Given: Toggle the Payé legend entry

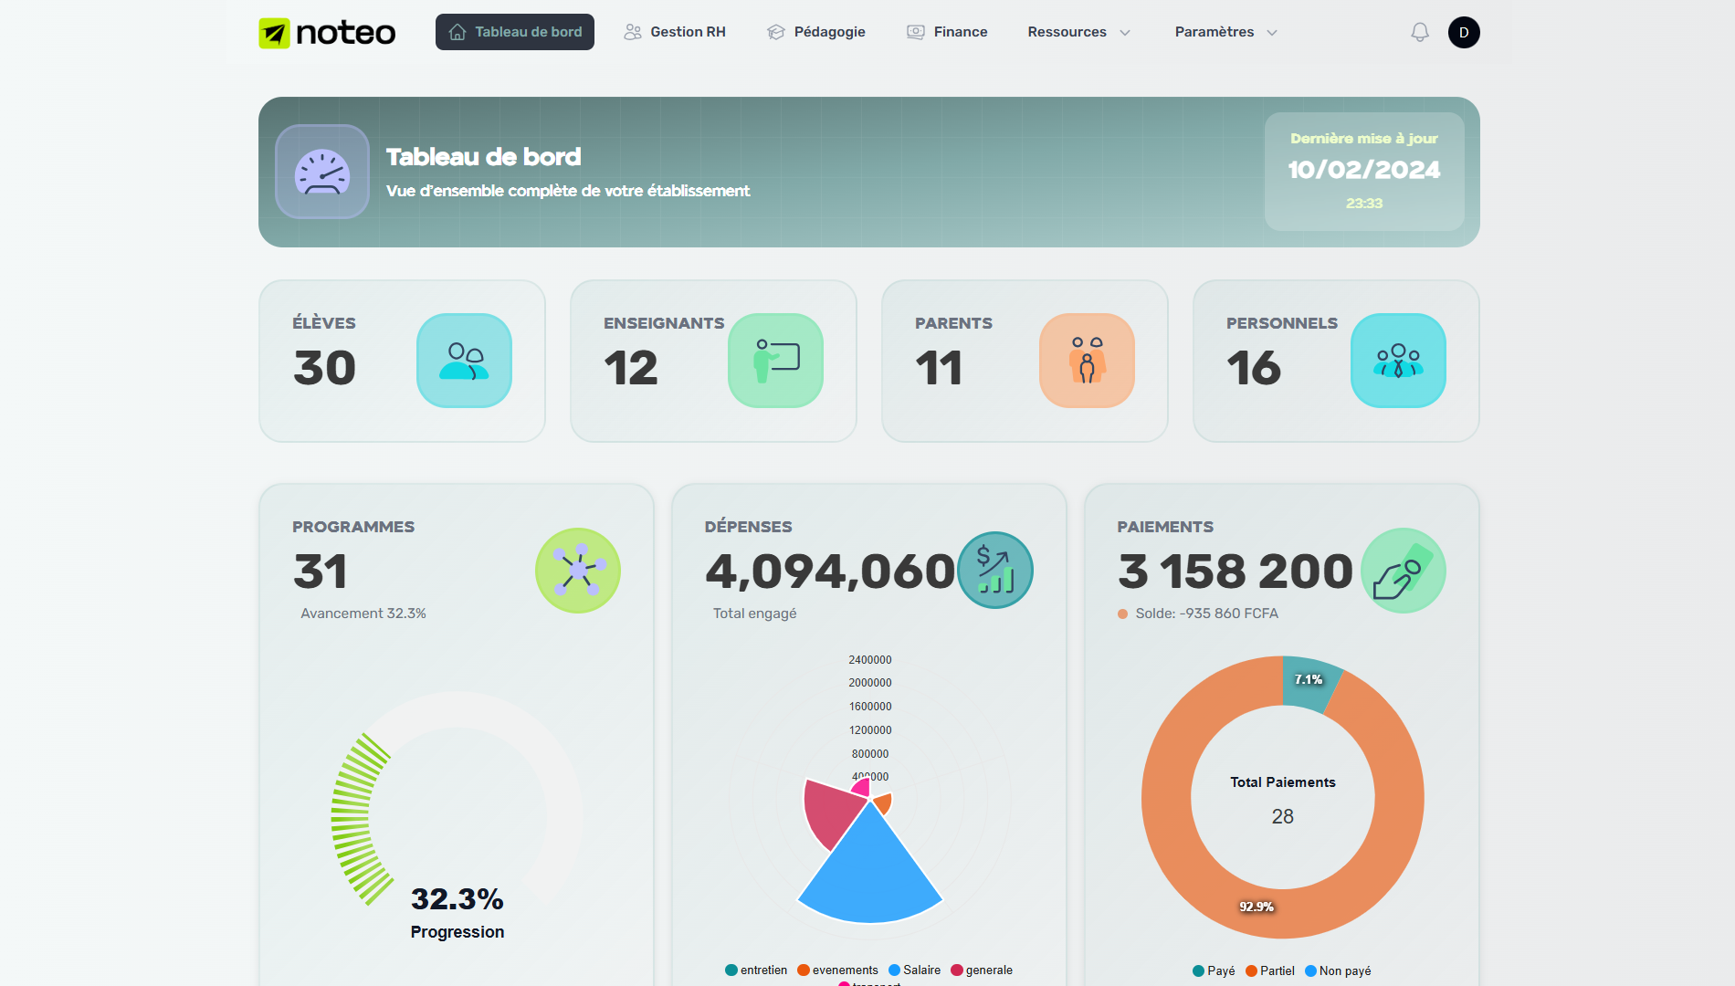Looking at the screenshot, I should click(x=1214, y=971).
